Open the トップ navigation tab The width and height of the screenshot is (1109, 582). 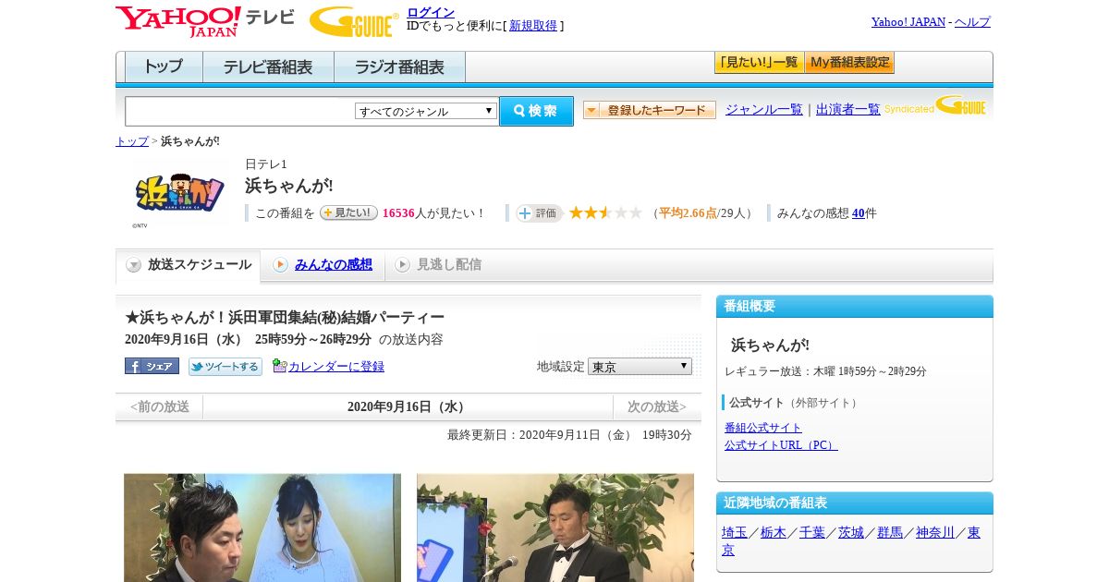click(x=164, y=67)
